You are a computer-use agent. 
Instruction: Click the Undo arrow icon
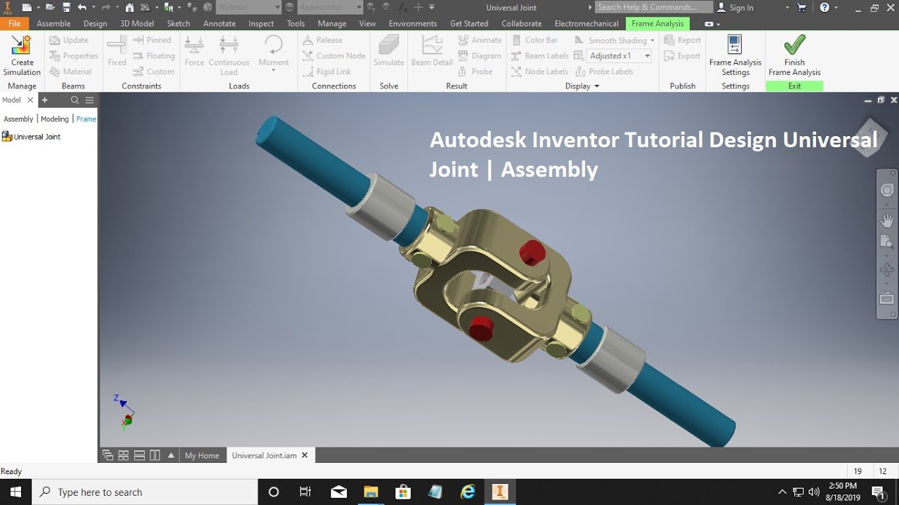tap(82, 8)
